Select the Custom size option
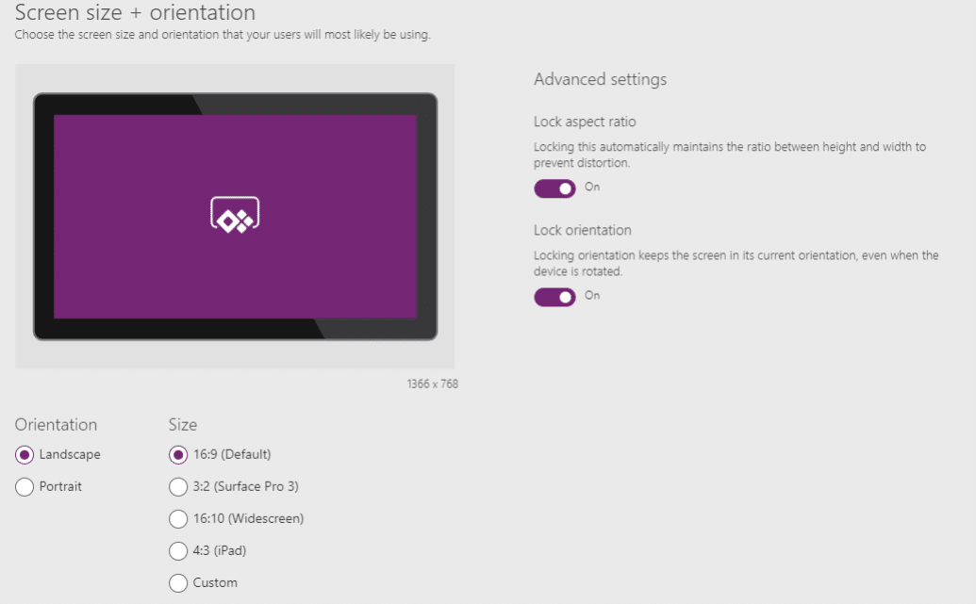Image resolution: width=976 pixels, height=604 pixels. pyautogui.click(x=178, y=583)
